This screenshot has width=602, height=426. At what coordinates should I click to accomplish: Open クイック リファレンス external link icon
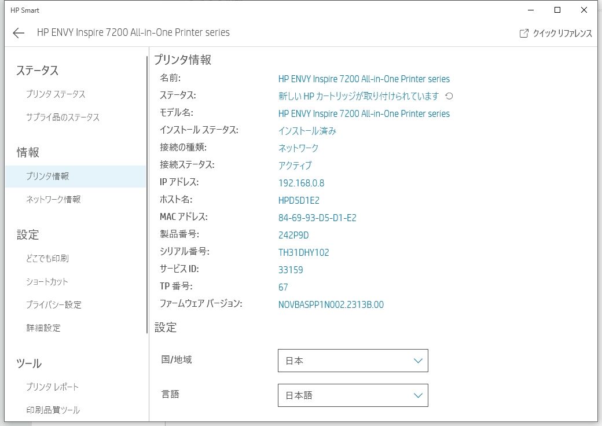coord(524,34)
